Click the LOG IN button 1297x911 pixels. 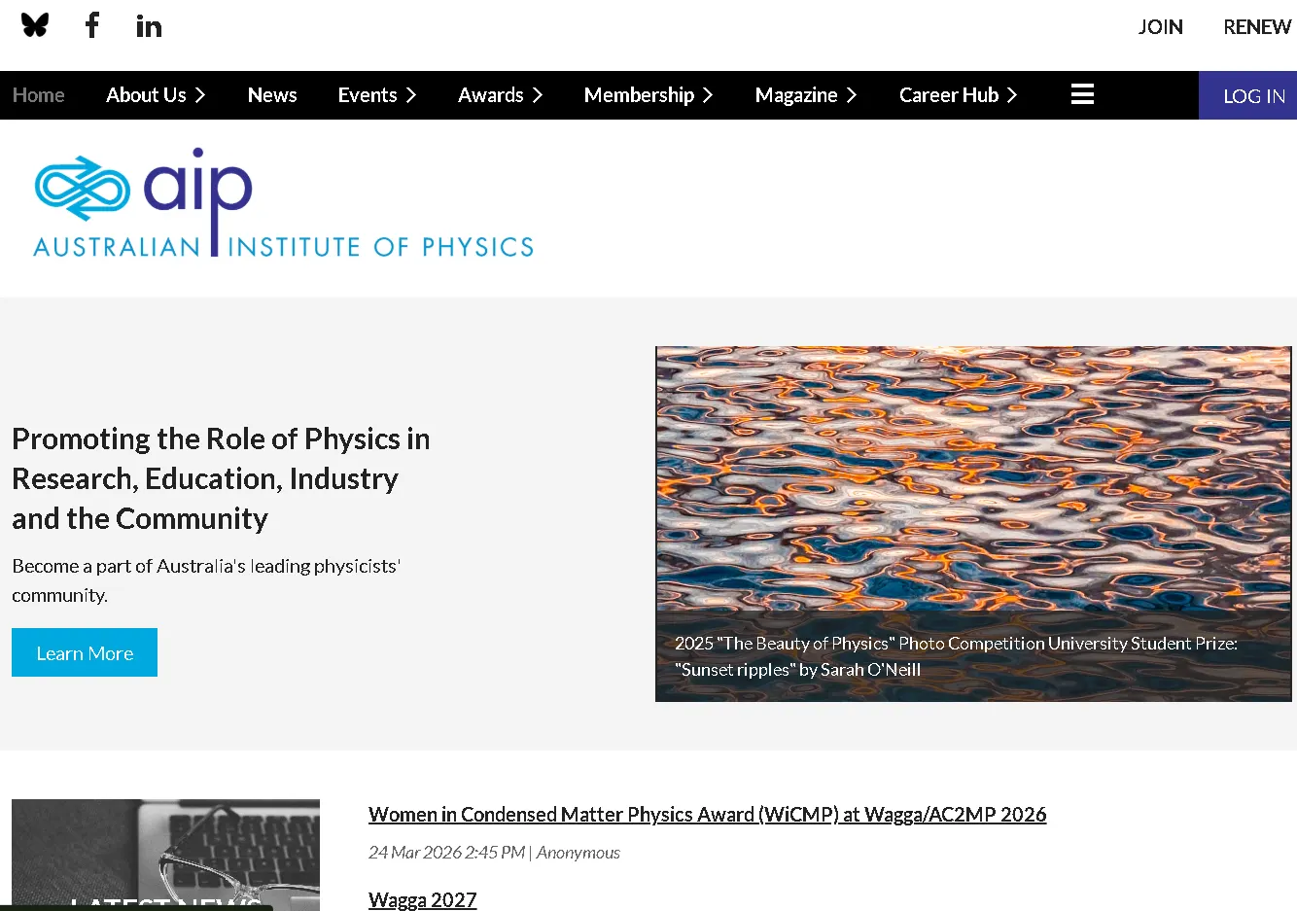click(1253, 94)
